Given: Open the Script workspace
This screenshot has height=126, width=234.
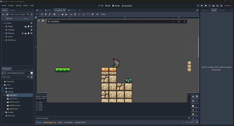Looking at the screenshot, I should pos(116,6).
